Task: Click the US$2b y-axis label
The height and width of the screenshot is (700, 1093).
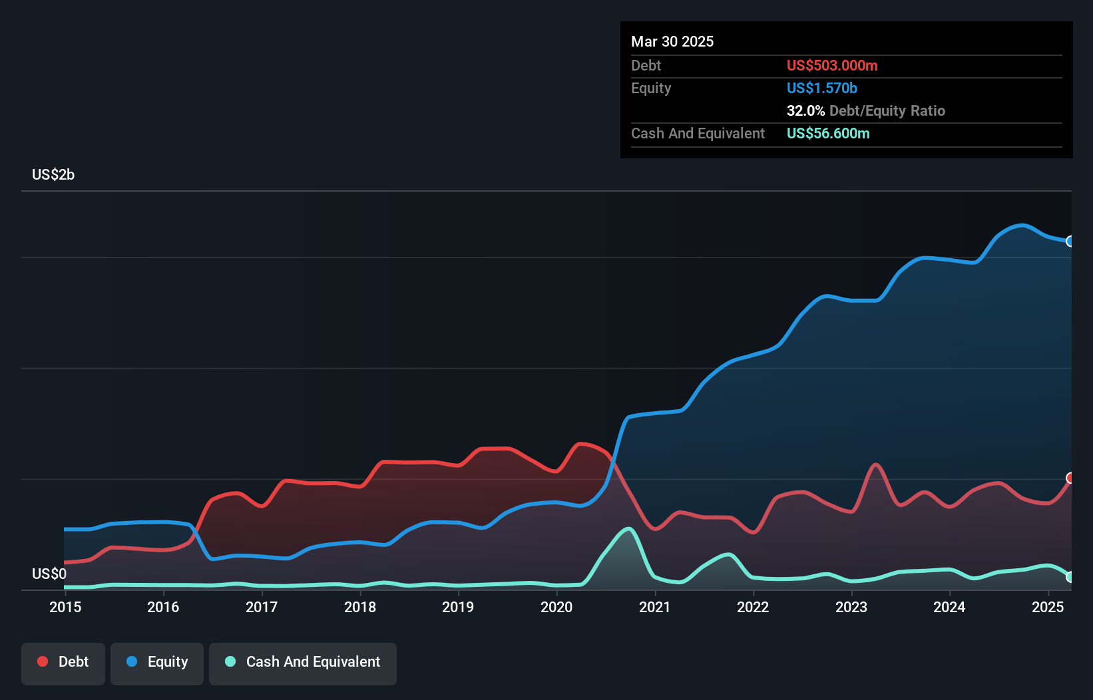Action: click(53, 175)
